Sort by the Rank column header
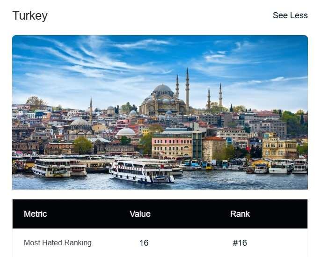This screenshot has width=328, height=257. coord(240,213)
